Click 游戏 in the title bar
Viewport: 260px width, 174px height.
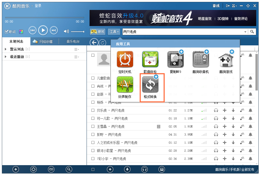[x=216, y=6]
